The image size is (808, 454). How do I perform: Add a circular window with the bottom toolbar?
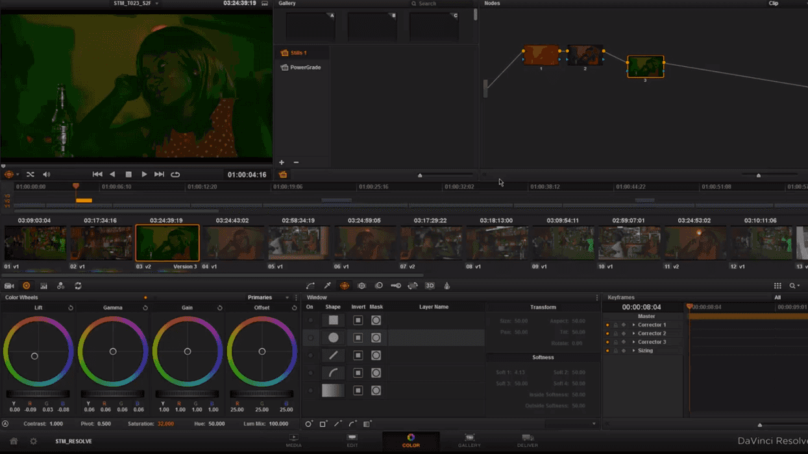(x=309, y=424)
